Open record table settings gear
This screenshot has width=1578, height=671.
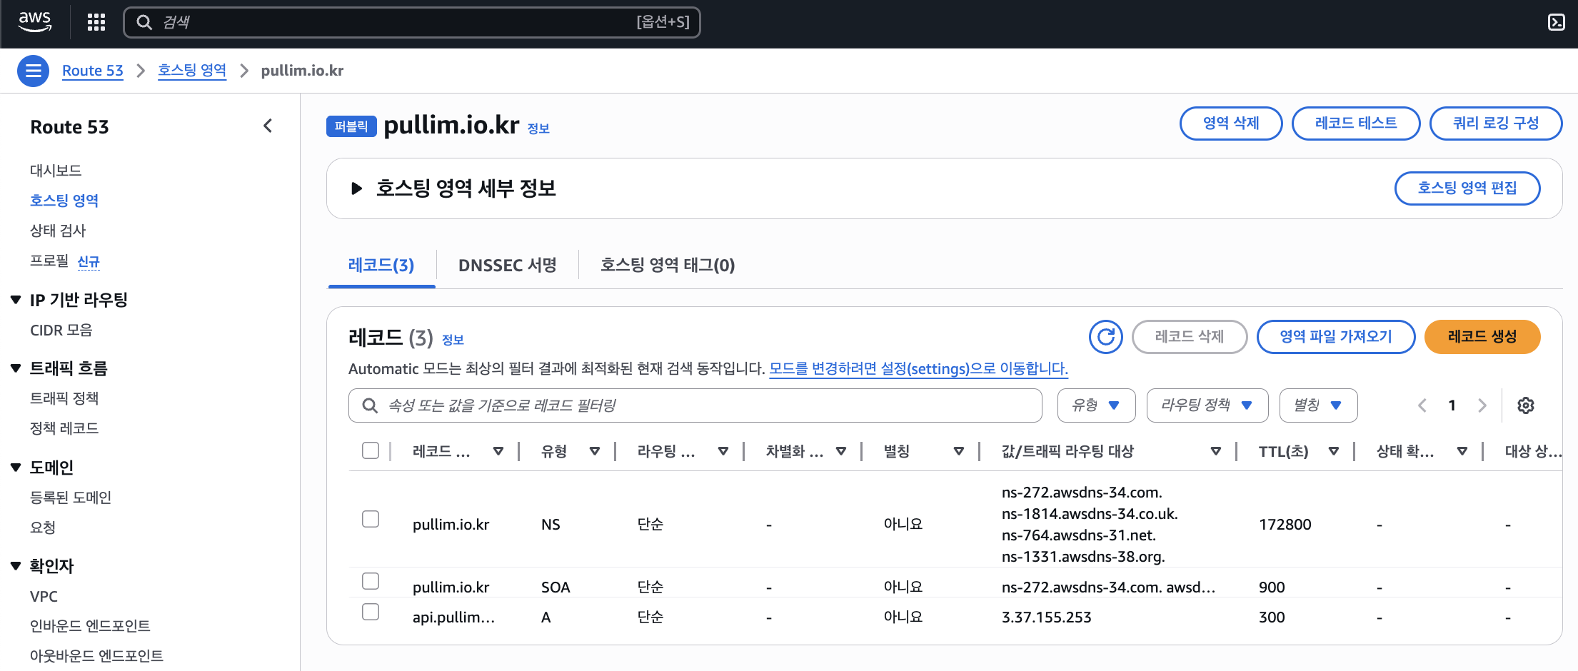click(x=1526, y=405)
